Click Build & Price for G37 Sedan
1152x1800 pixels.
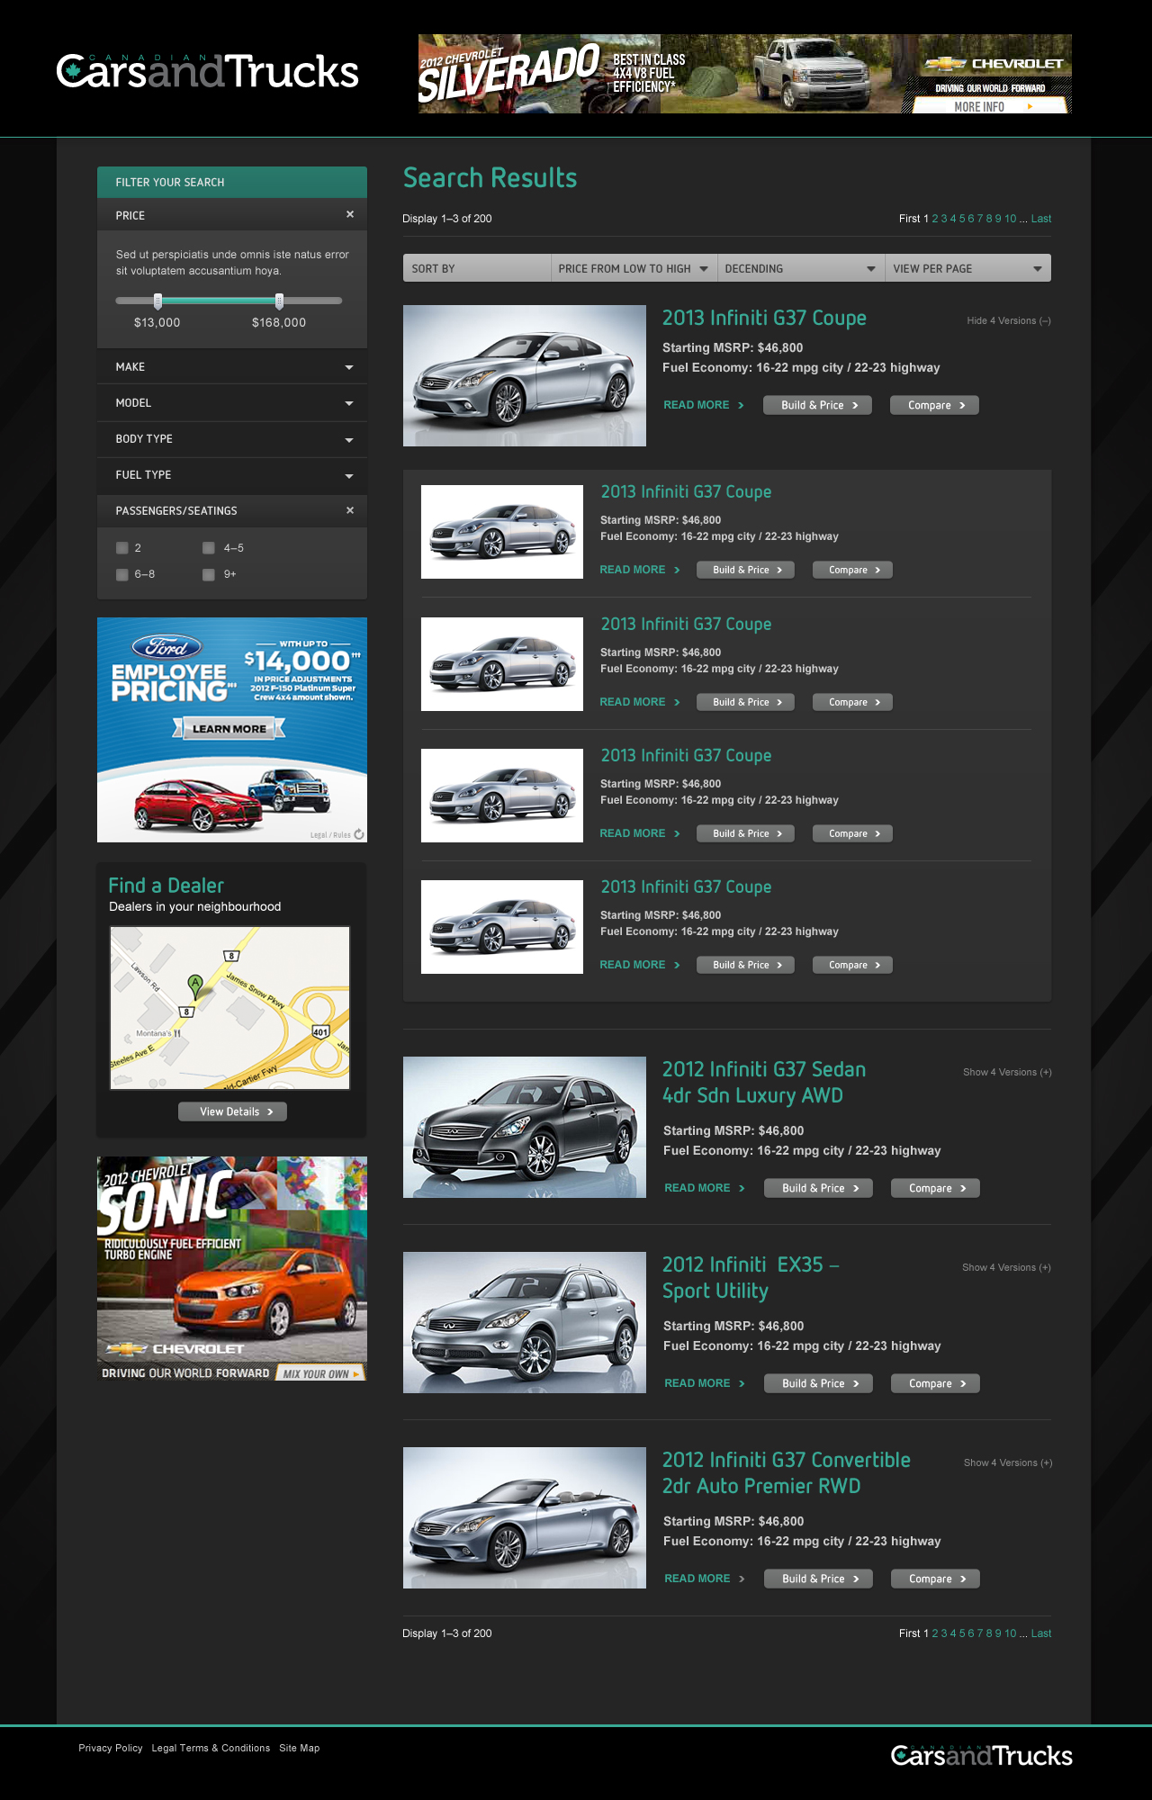click(818, 1188)
